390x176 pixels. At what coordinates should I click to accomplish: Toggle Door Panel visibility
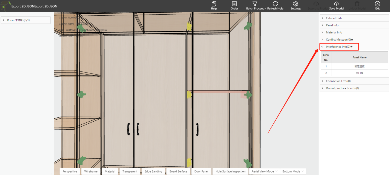(x=201, y=171)
